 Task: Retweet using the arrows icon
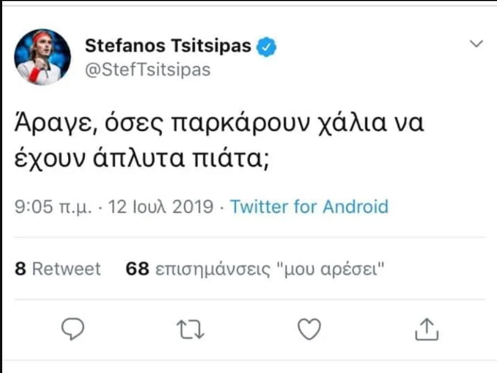point(193,329)
